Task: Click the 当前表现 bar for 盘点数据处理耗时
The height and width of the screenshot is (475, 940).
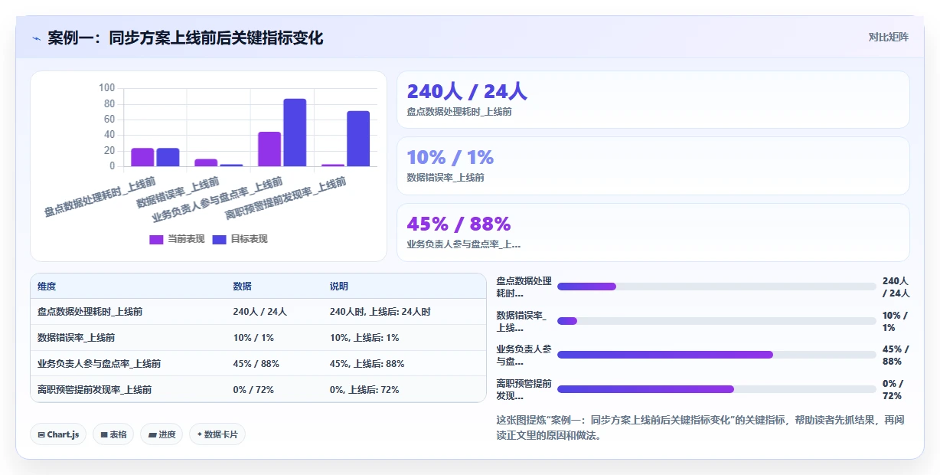Action: 142,157
